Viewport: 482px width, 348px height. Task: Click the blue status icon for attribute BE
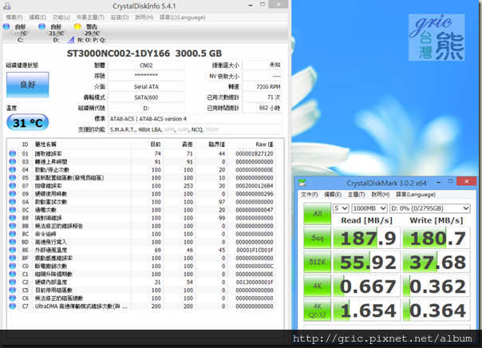[x=12, y=250]
